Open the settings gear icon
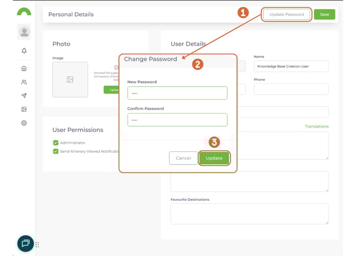 (24, 123)
